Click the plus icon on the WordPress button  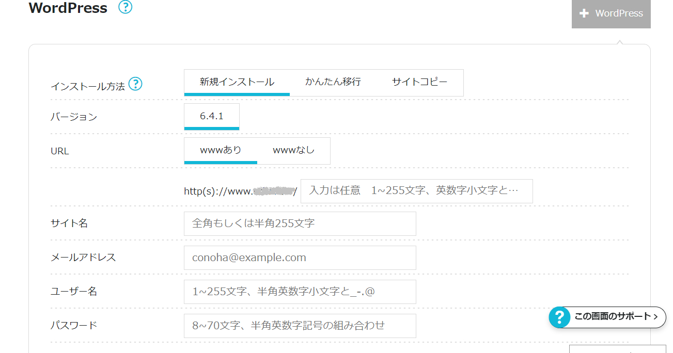pos(584,13)
